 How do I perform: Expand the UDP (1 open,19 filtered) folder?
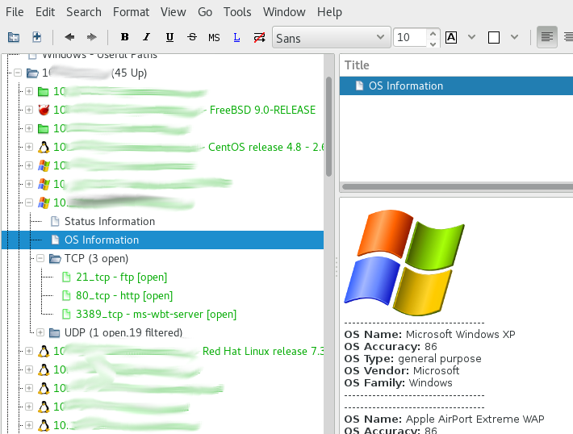[x=40, y=332]
